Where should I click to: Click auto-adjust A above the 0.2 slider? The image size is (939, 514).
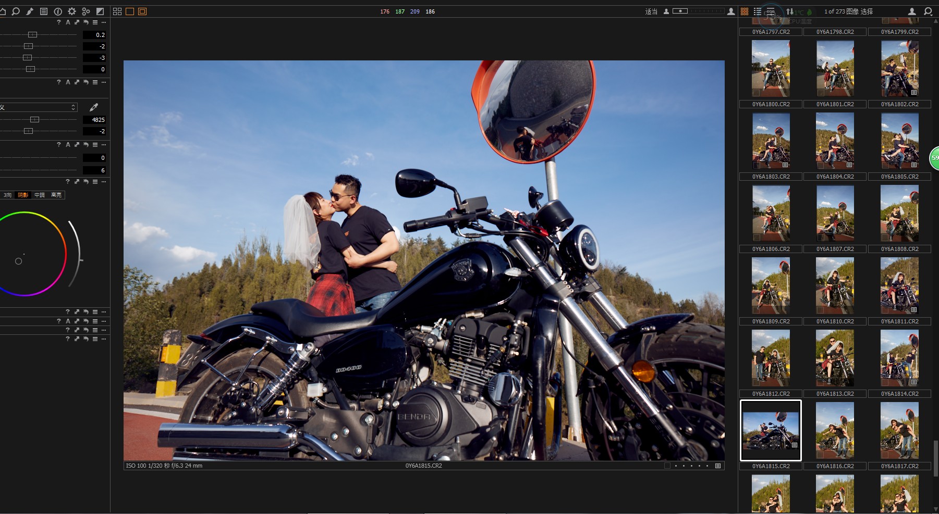68,22
